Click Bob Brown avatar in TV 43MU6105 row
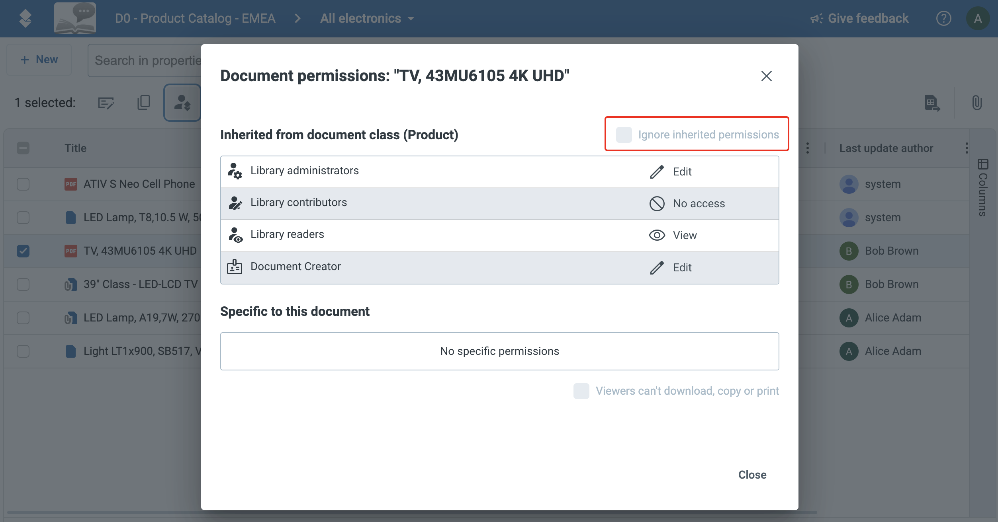Screen dimensions: 998x522 point(849,251)
